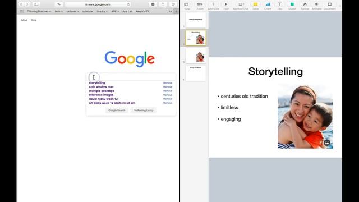The image size is (359, 202).
Task: Select the split window mac suggestion
Action: tap(102, 87)
